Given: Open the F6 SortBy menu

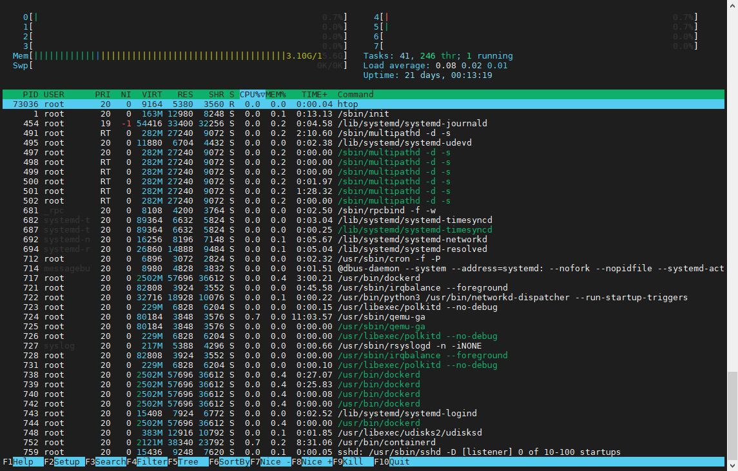Looking at the screenshot, I should tap(235, 462).
